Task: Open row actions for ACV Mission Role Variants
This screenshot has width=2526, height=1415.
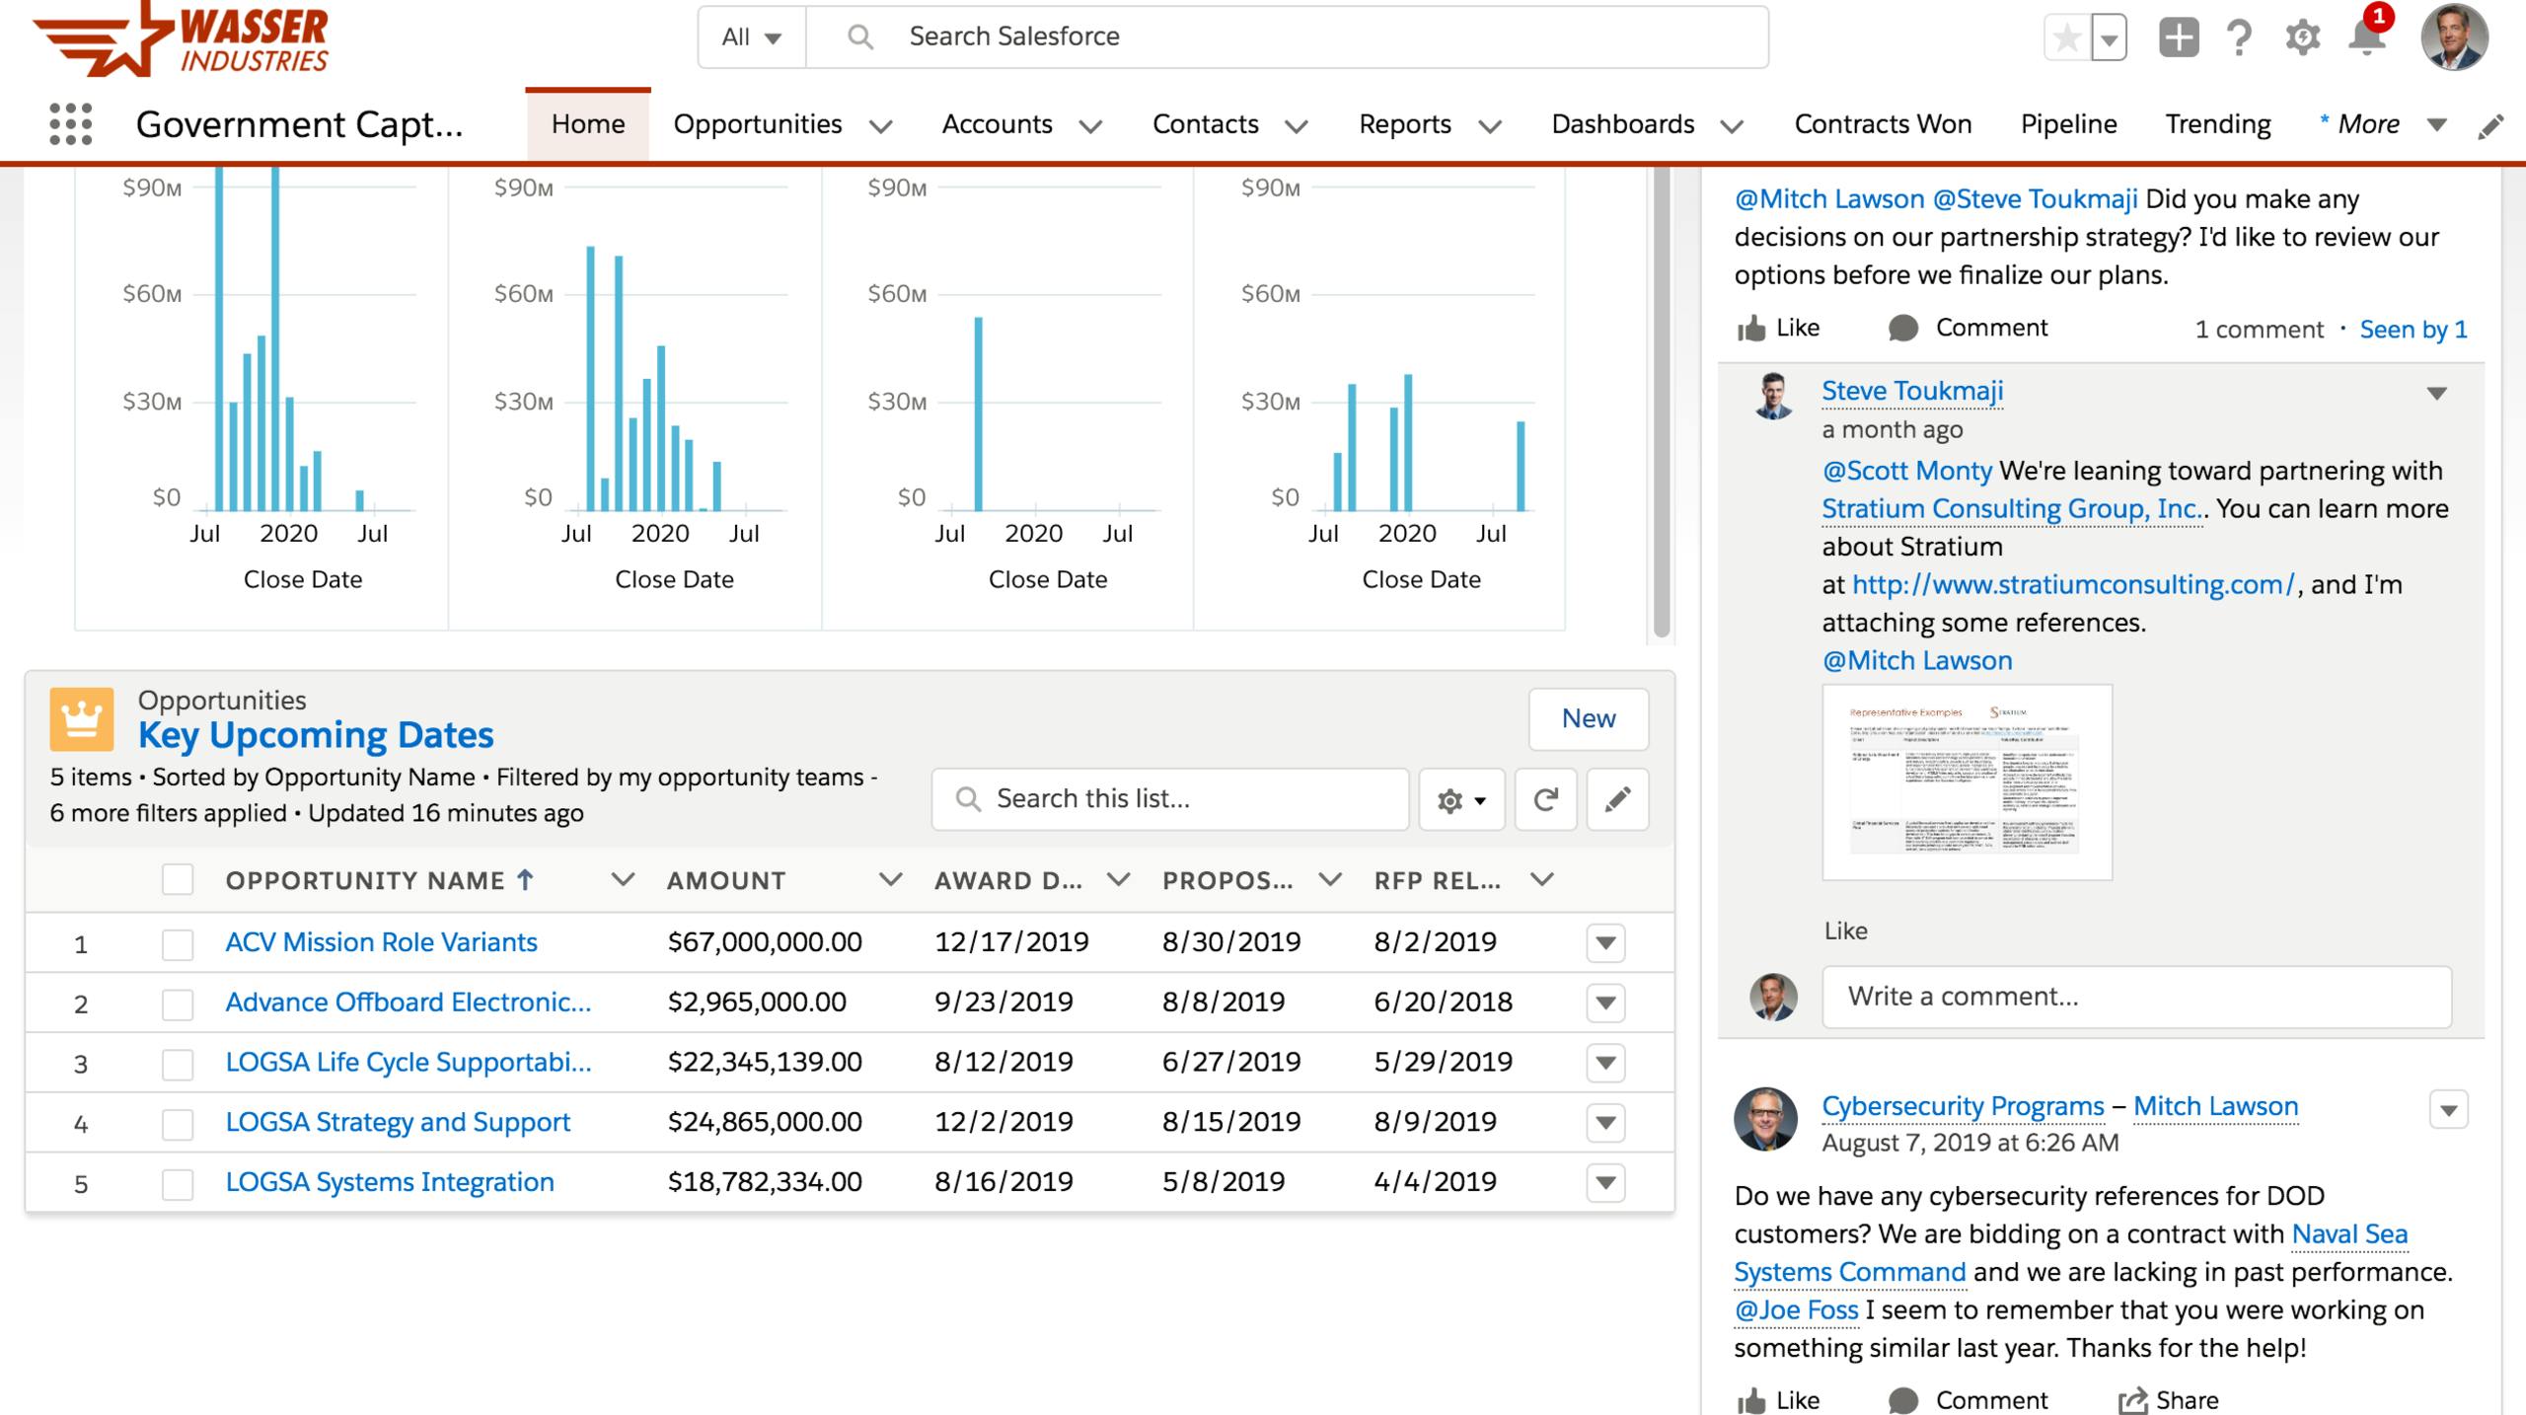Action: click(x=1605, y=943)
